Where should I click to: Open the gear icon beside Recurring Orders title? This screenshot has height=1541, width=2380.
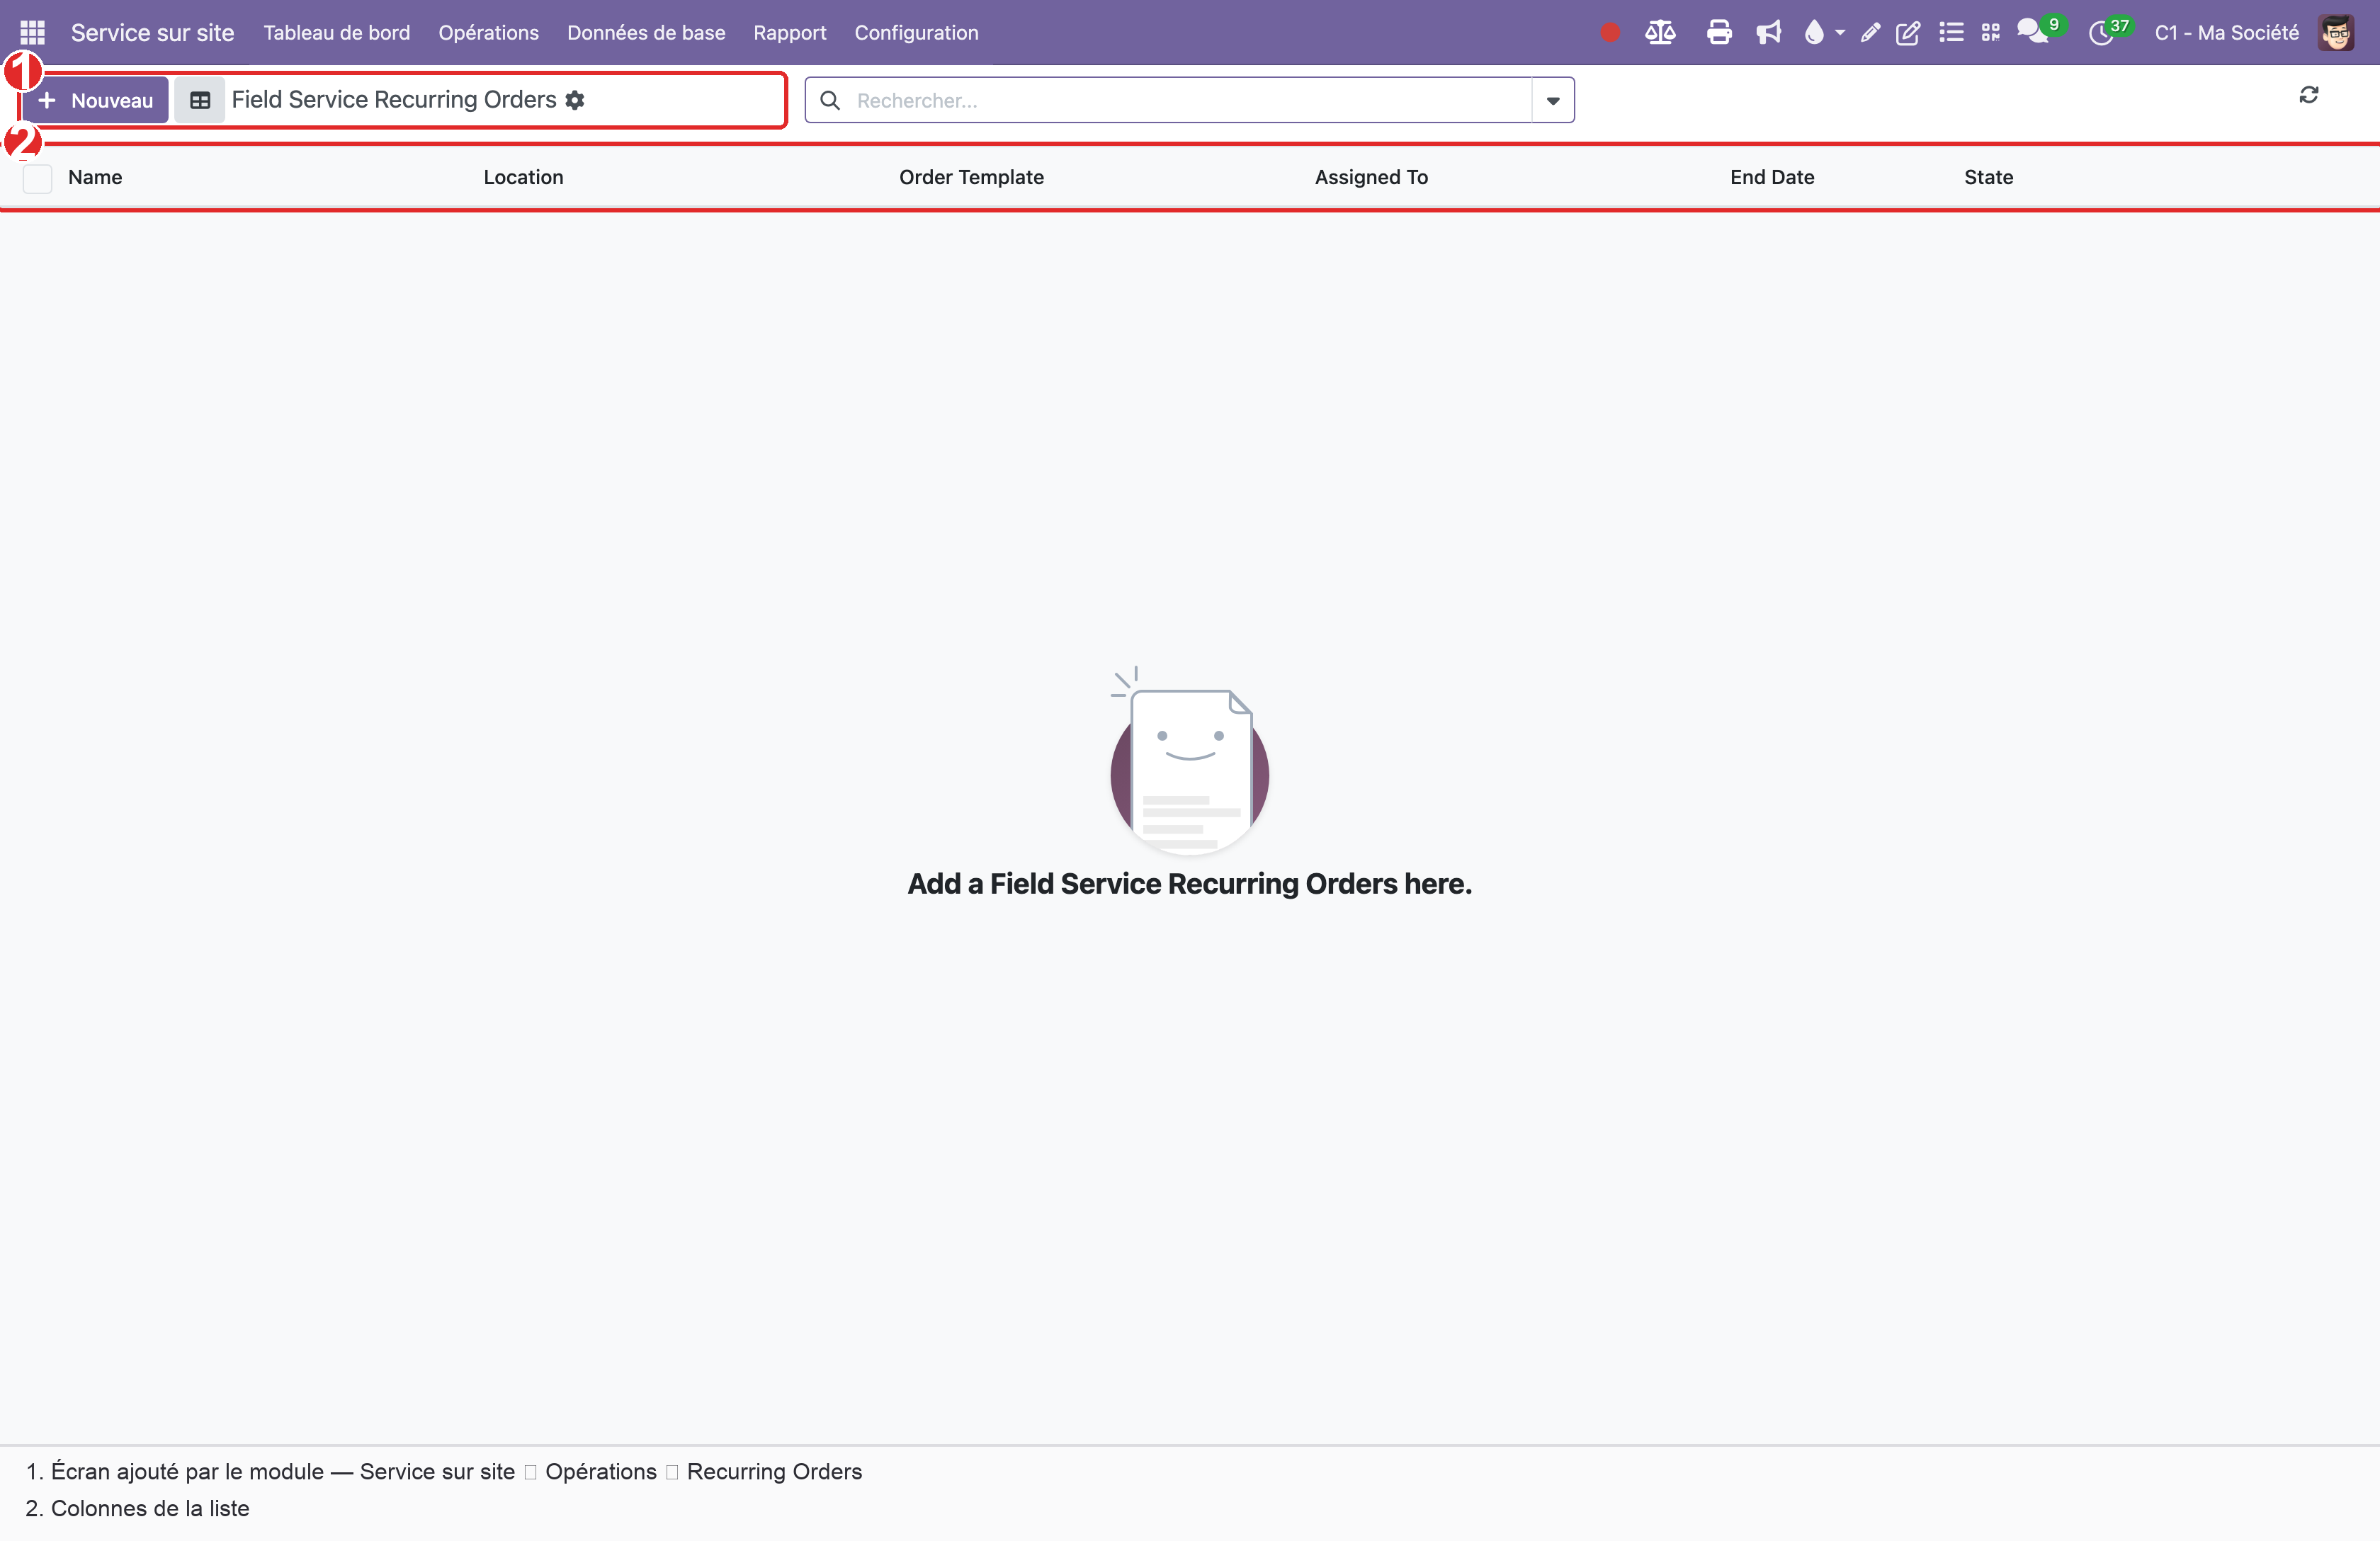[x=575, y=100]
